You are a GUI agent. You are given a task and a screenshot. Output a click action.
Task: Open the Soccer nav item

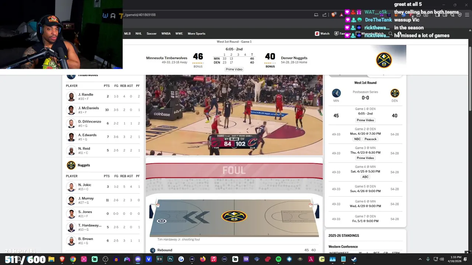pyautogui.click(x=152, y=33)
